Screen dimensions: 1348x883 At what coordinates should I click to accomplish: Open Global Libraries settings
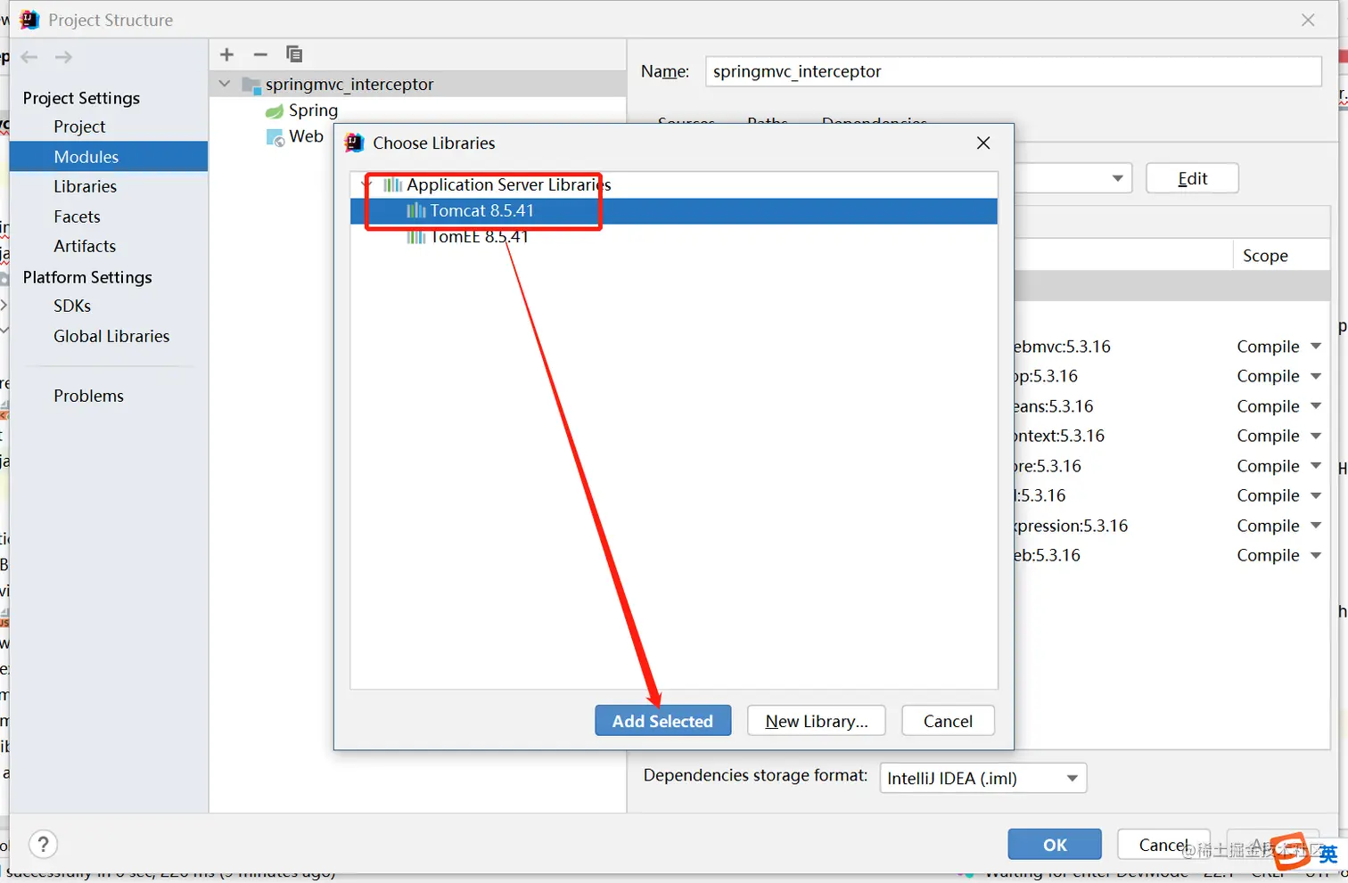click(111, 336)
